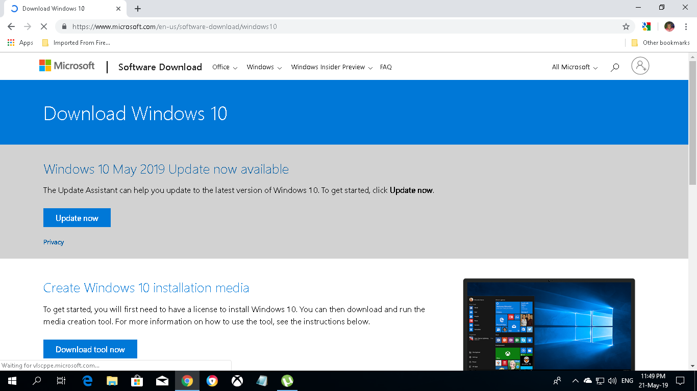Viewport: 697px width, 391px height.
Task: Click the Windows 10 laptop image
Action: (549, 324)
